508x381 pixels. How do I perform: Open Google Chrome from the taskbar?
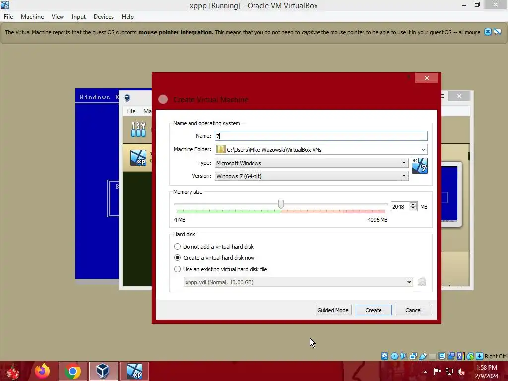tap(73, 371)
